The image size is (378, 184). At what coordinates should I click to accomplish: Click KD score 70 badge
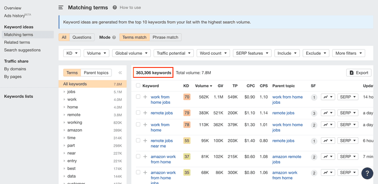[x=187, y=97]
